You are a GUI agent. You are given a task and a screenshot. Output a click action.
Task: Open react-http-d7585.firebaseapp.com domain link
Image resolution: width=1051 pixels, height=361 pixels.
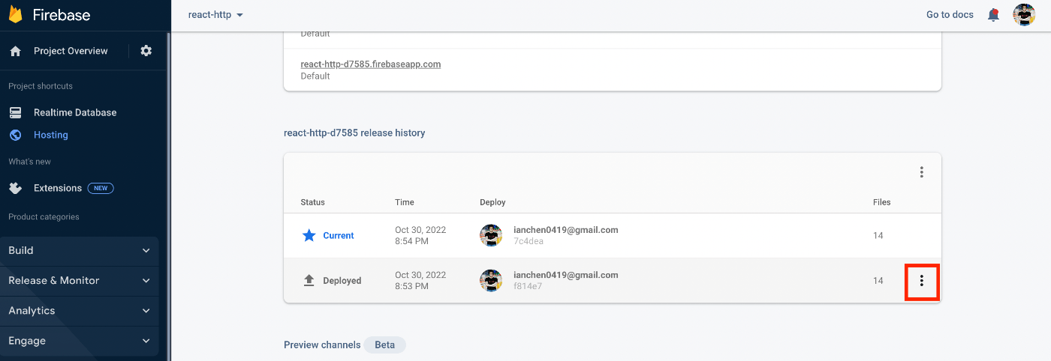371,64
